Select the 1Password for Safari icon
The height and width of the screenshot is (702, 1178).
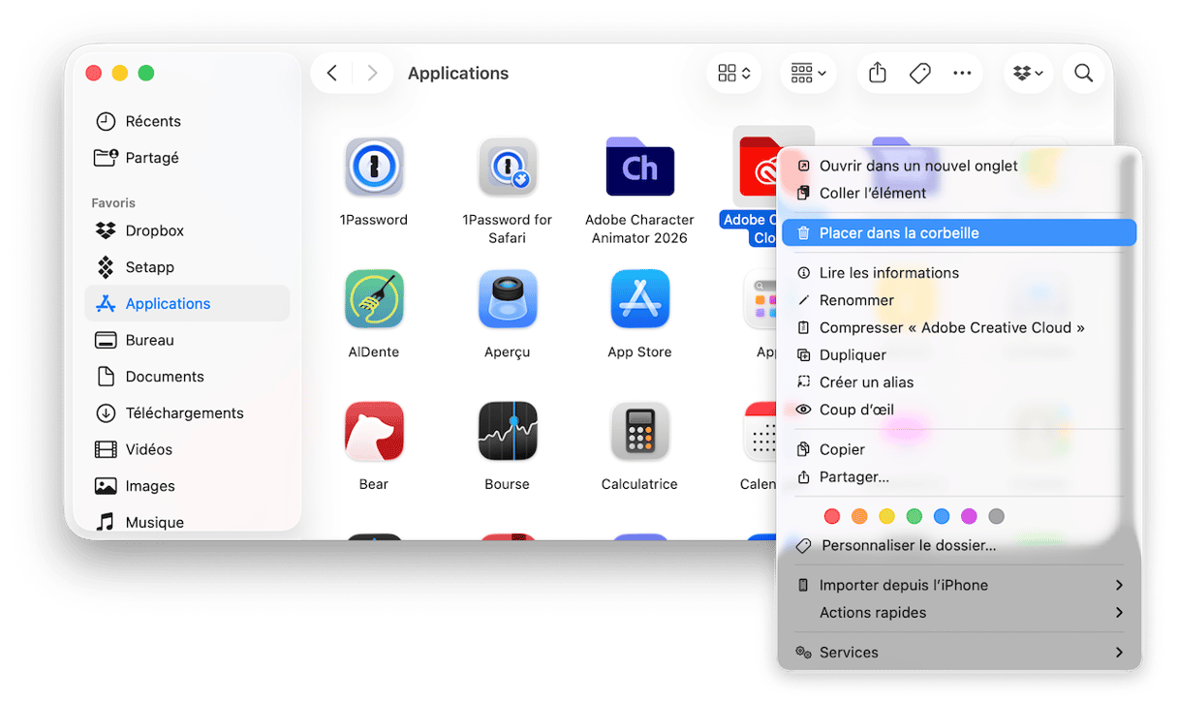[x=508, y=168]
